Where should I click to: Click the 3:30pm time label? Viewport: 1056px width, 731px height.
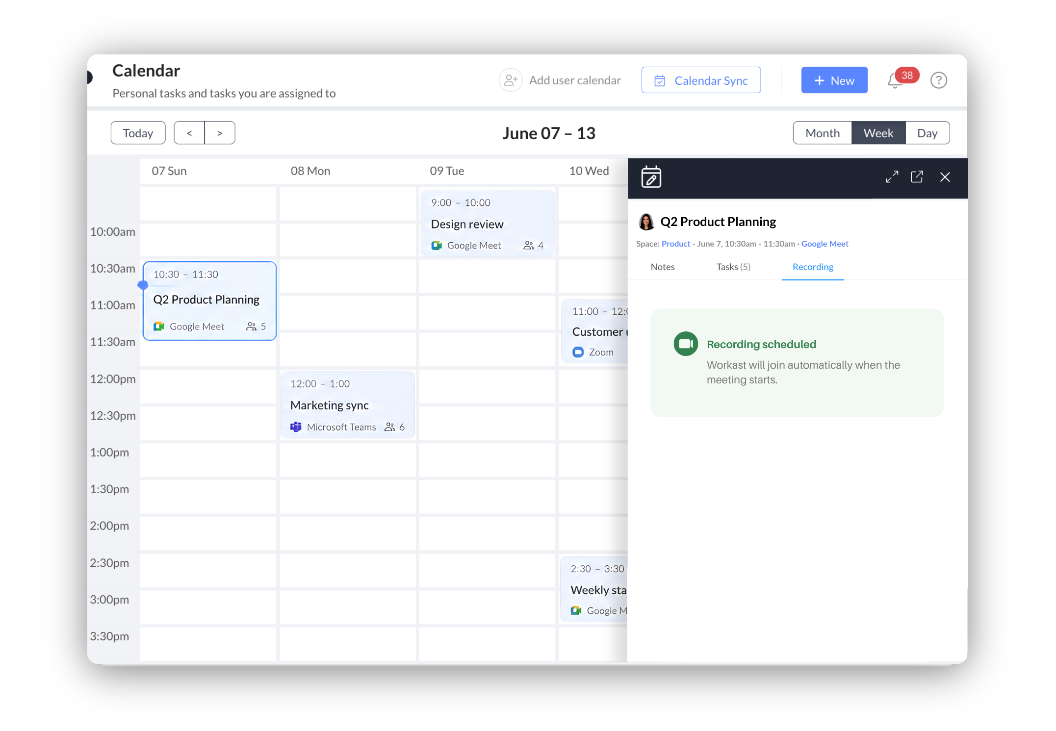(109, 636)
